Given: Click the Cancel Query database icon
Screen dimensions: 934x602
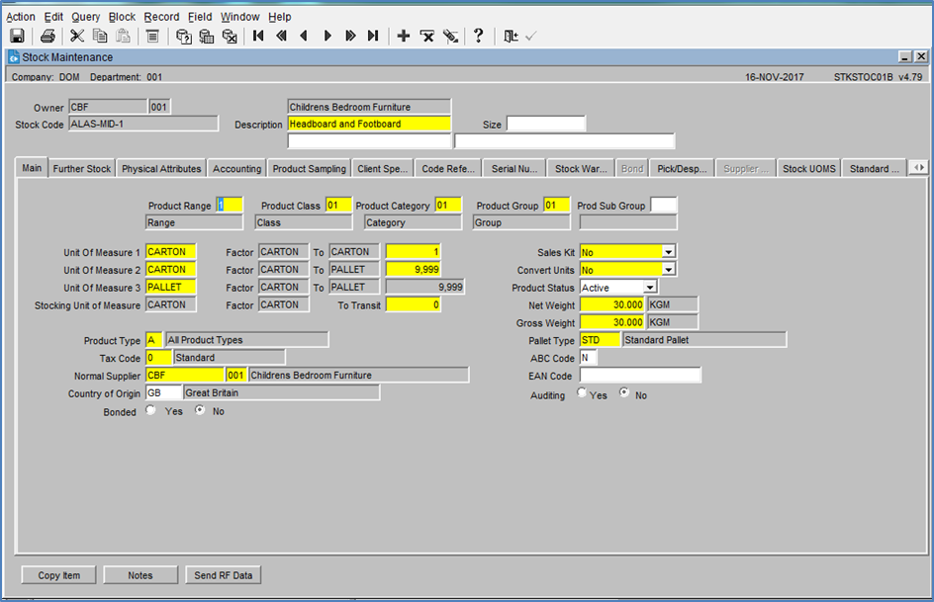Looking at the screenshot, I should 230,37.
